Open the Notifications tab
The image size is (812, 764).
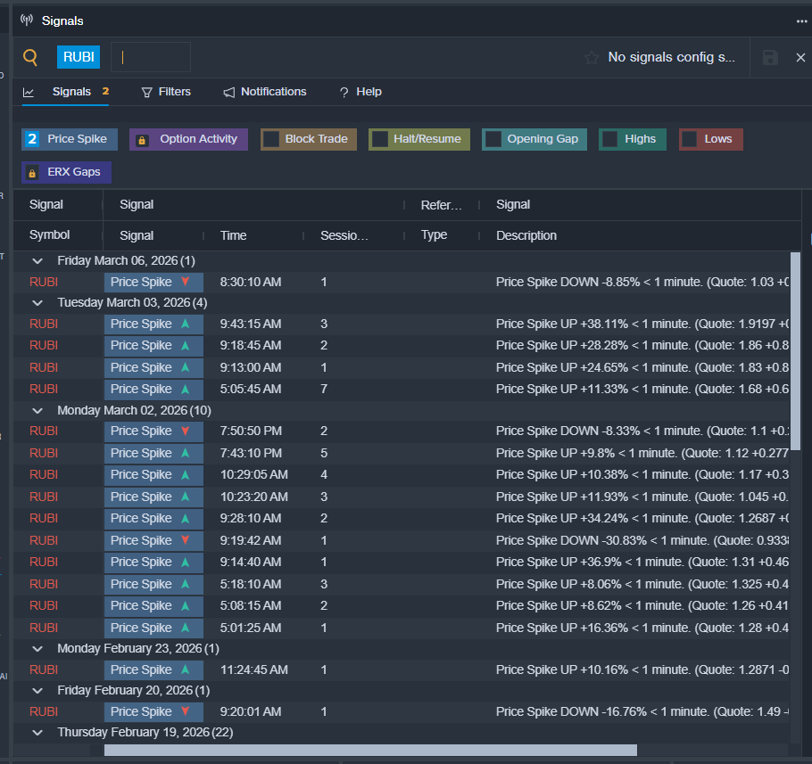coord(265,92)
